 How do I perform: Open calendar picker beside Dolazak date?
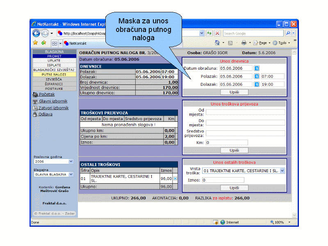pyautogui.click(x=257, y=84)
